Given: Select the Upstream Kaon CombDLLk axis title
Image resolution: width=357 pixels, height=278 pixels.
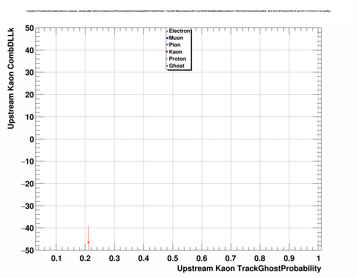Looking at the screenshot, I should coord(11,78).
